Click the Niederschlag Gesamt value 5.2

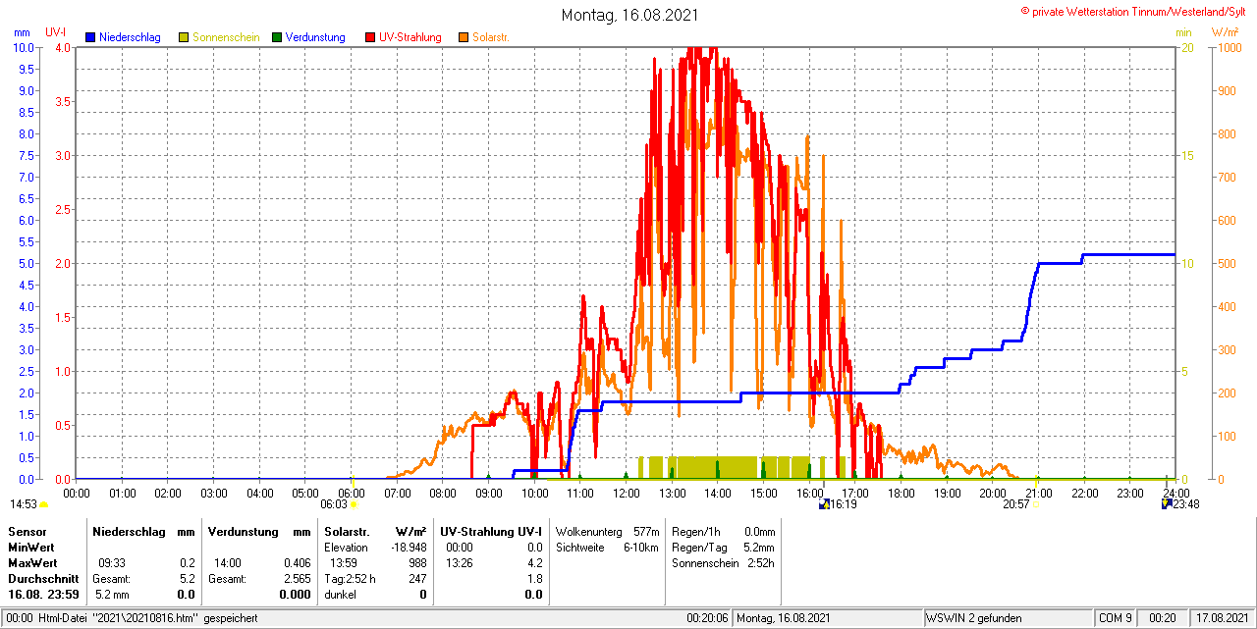[x=187, y=579]
